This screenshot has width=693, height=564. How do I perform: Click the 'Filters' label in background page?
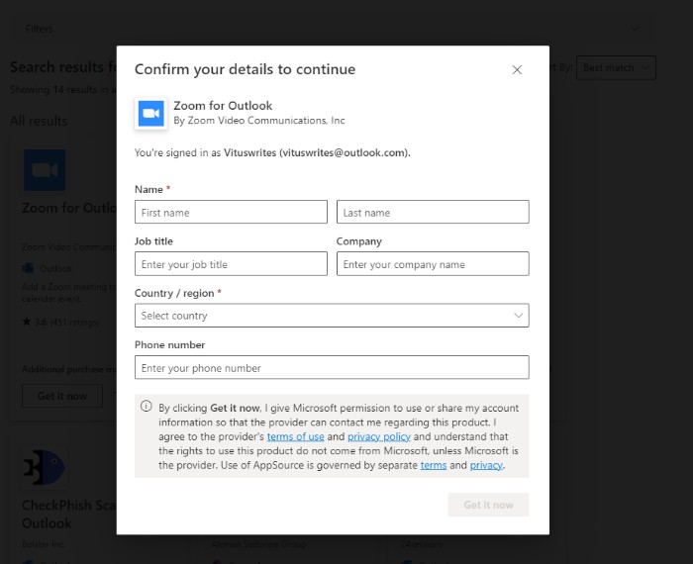coord(39,29)
